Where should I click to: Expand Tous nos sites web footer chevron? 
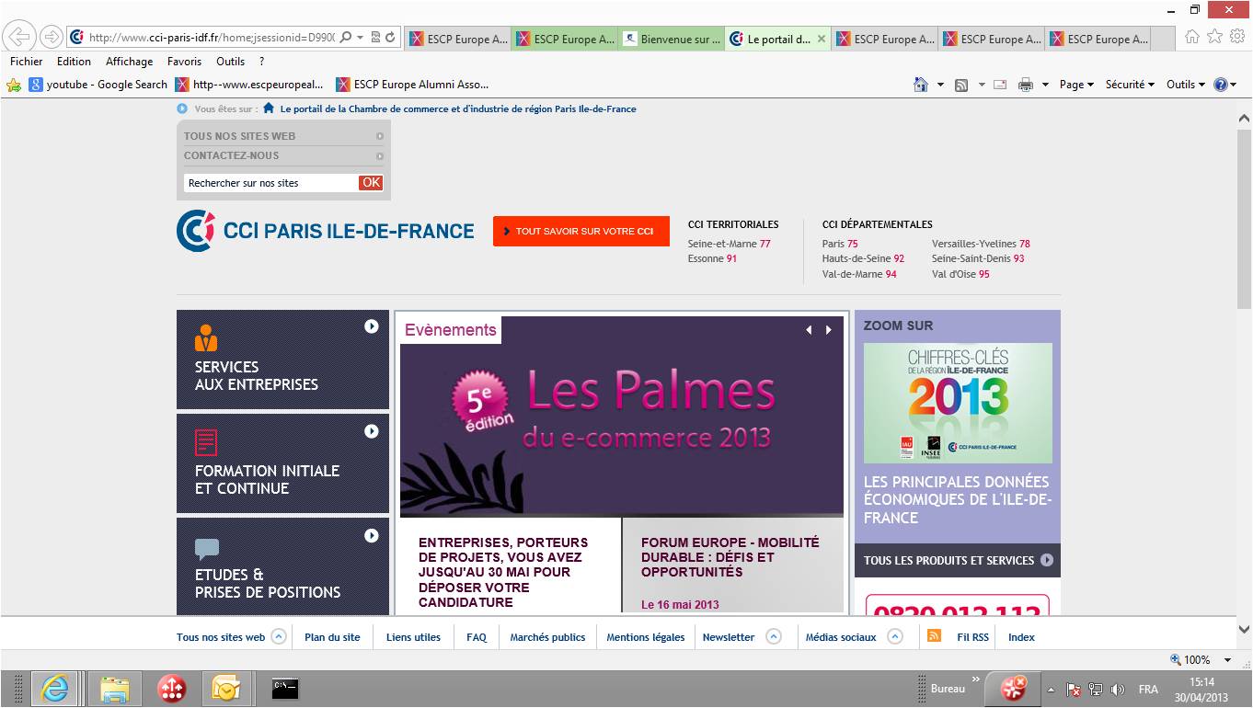pos(279,636)
